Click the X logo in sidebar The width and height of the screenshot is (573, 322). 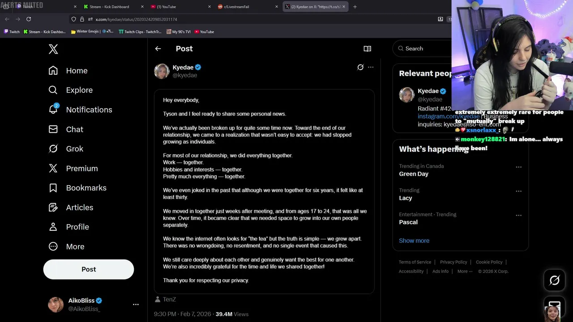53,49
